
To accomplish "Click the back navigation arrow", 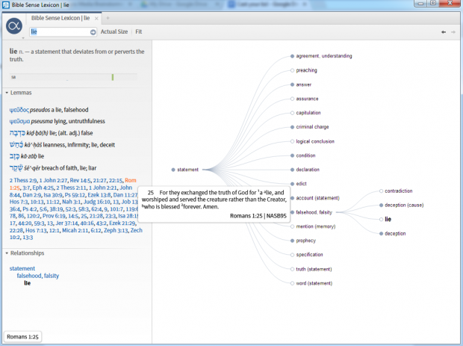I will 444,32.
